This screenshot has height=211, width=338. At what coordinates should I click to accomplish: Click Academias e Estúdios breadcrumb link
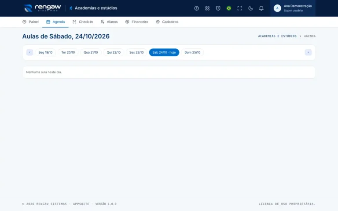(x=277, y=36)
